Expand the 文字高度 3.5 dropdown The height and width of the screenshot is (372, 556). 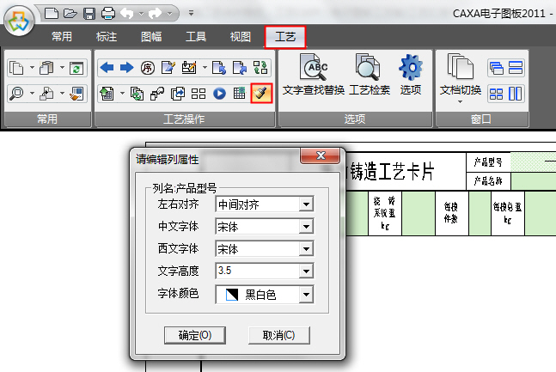[306, 271]
